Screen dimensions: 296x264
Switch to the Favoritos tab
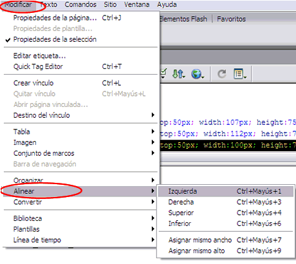point(231,19)
